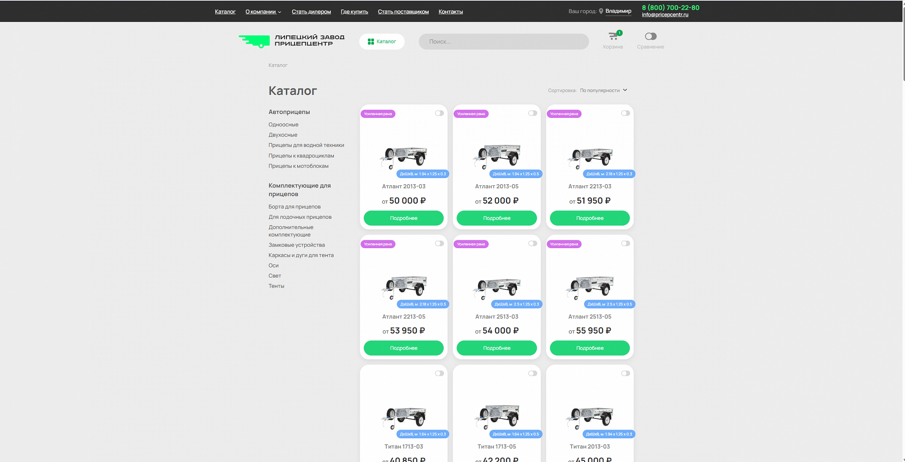905x462 pixels.
Task: Open the Сравнение comparison icon in the header
Action: point(650,37)
